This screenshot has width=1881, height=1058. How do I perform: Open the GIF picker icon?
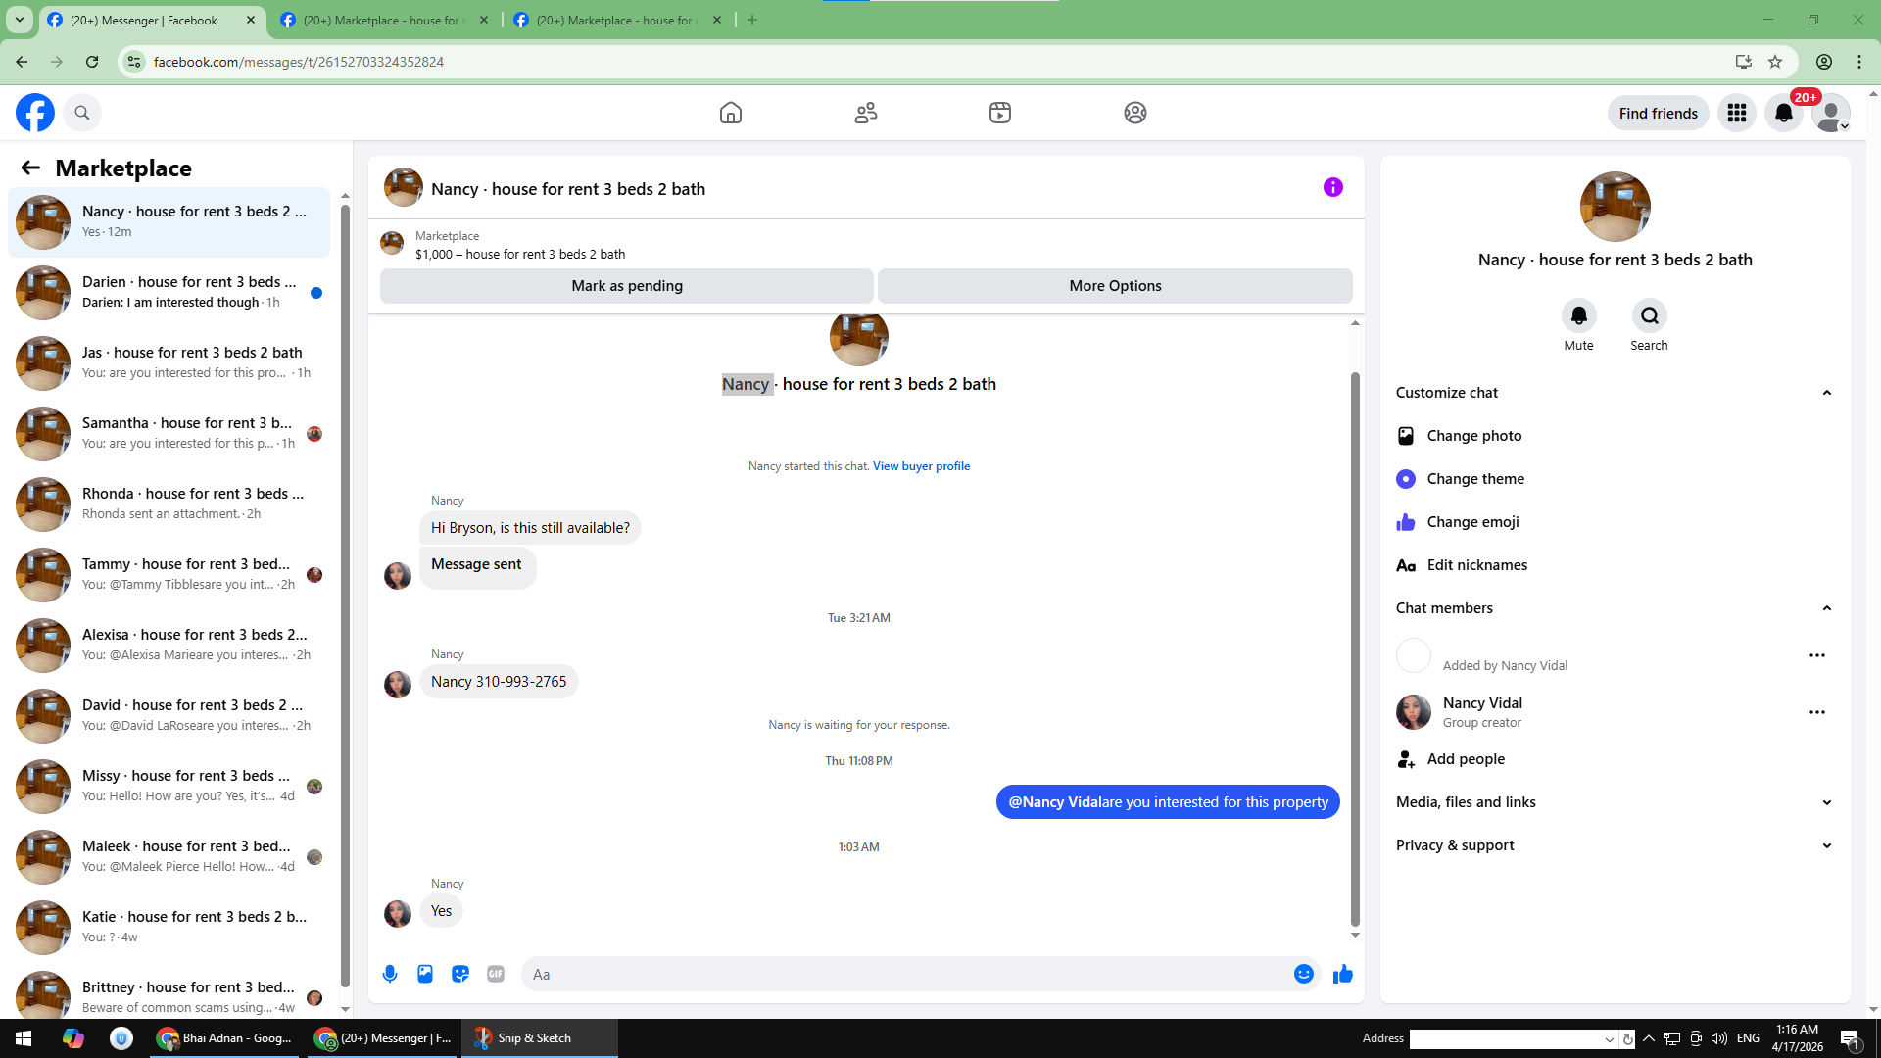tap(496, 974)
